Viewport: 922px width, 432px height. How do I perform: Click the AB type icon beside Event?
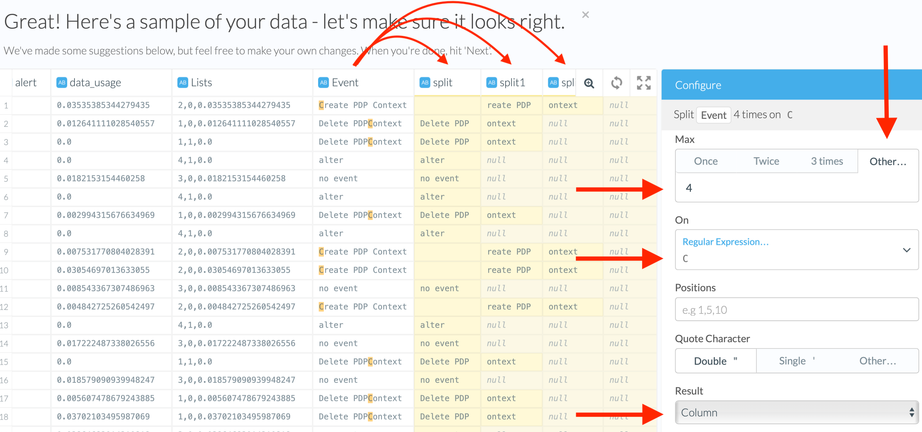point(323,83)
